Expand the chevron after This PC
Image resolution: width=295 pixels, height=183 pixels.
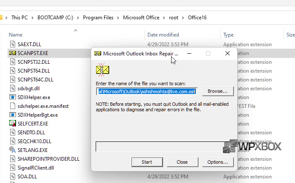coord(32,18)
